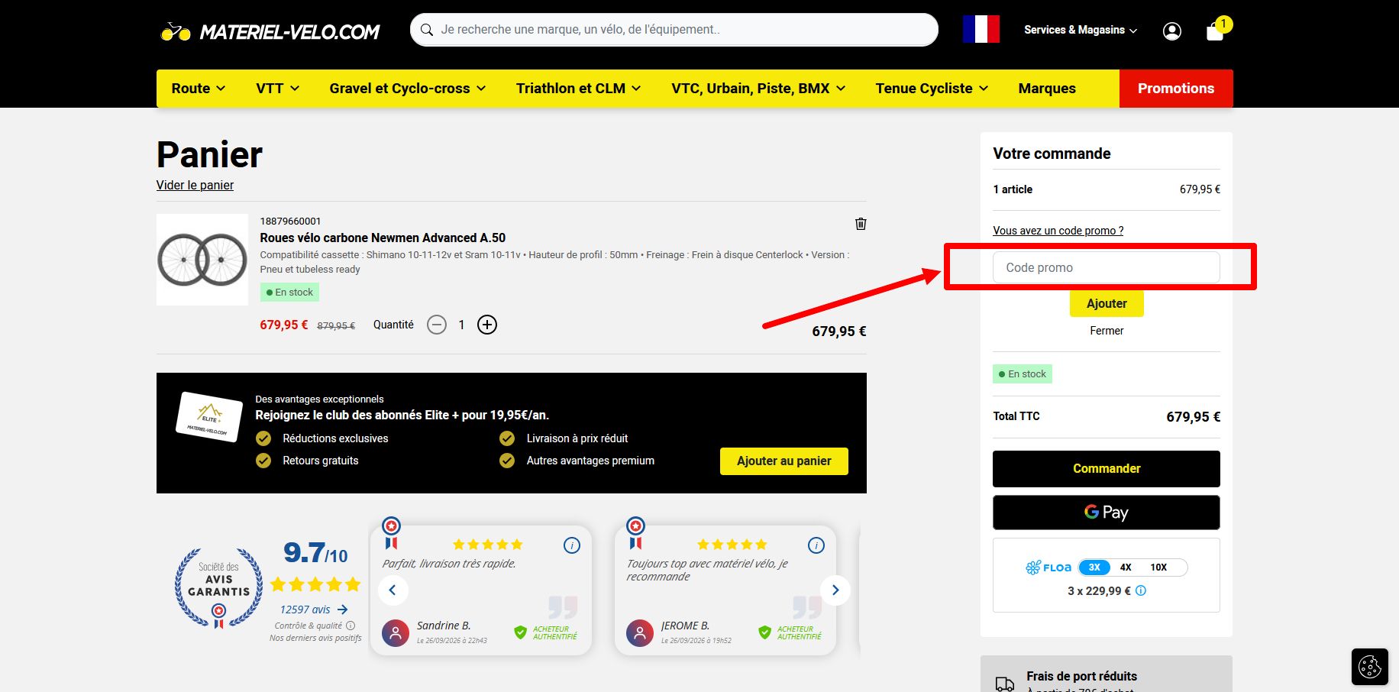Expand VTC, Urbain, Piste, BMX menu
Screen dimensions: 1399x692
[x=758, y=89]
